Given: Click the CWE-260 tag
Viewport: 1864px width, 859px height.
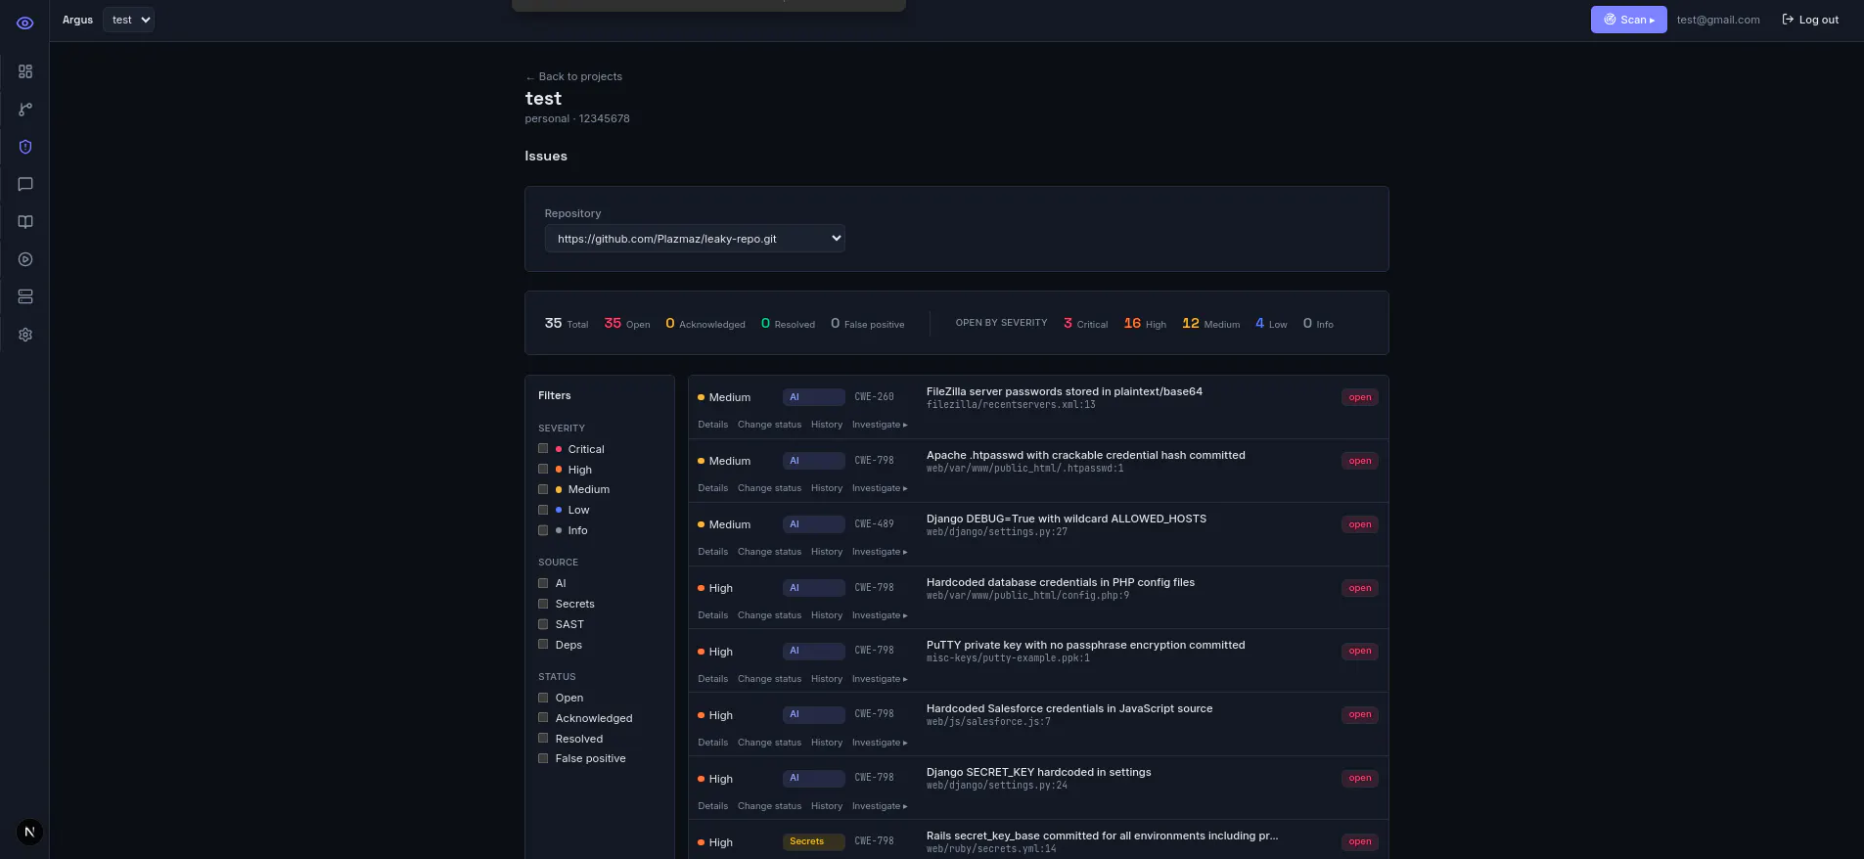Looking at the screenshot, I should click(874, 397).
